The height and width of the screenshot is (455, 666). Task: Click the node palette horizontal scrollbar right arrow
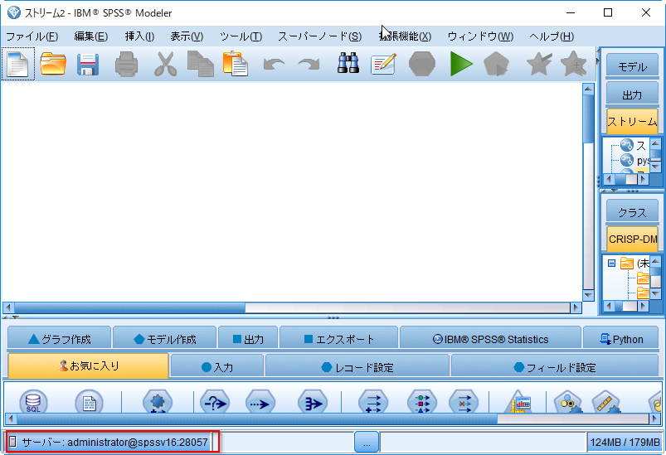pos(654,419)
